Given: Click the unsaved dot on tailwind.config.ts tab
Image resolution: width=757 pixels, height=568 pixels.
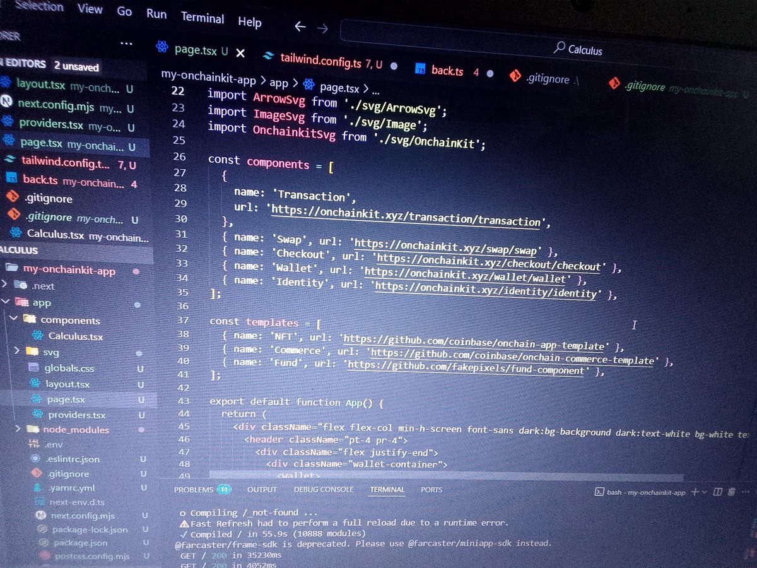Looking at the screenshot, I should pos(394,65).
